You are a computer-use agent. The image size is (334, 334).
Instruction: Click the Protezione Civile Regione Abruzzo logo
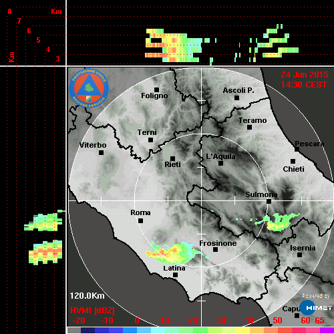click(x=89, y=88)
